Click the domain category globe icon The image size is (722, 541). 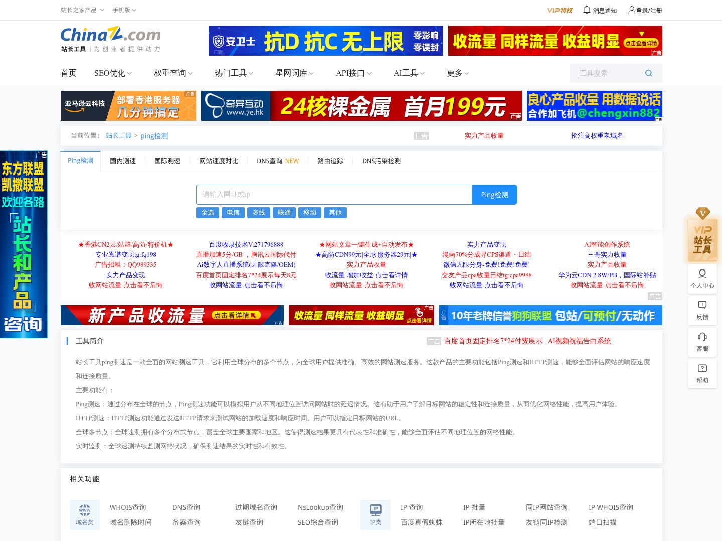pos(85,514)
